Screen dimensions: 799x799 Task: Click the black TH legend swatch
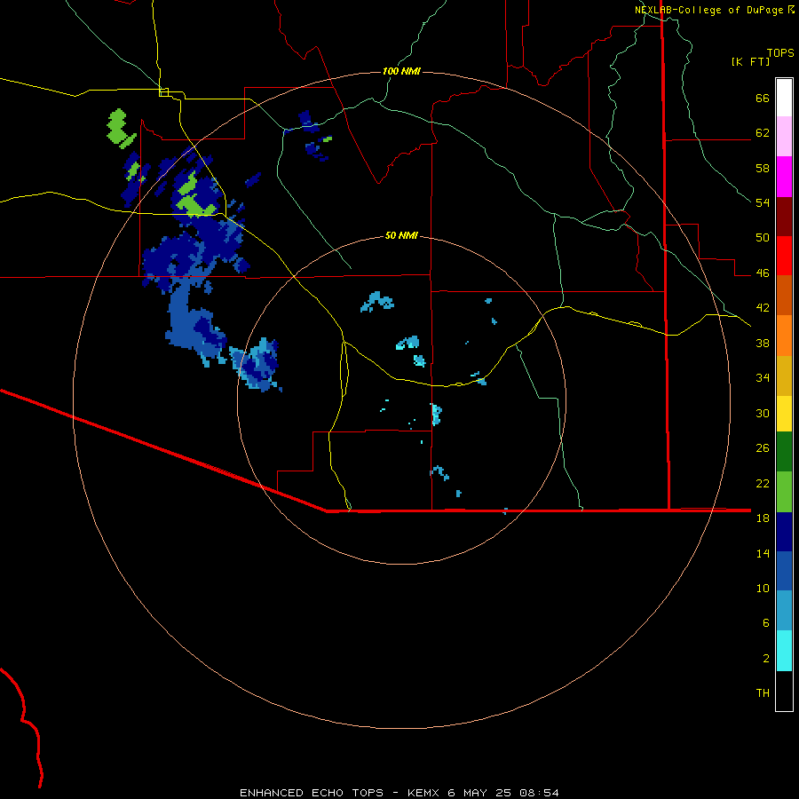(784, 691)
